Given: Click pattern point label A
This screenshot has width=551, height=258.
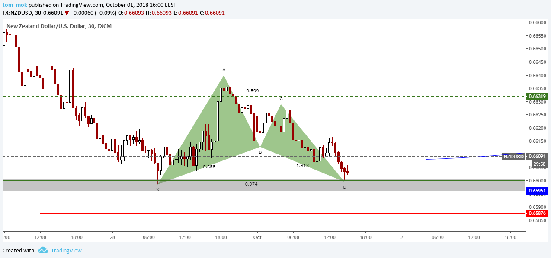Looking at the screenshot, I should (224, 69).
